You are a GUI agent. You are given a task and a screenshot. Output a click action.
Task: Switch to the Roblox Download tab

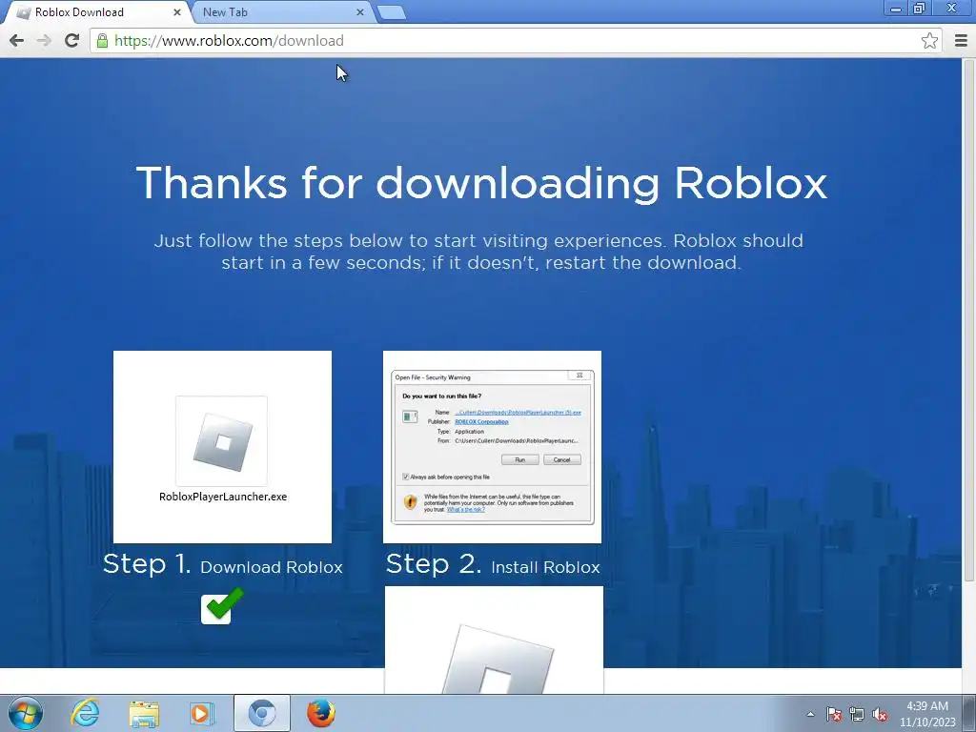96,12
